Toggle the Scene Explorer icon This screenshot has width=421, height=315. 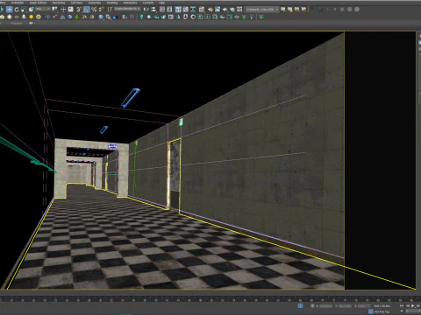point(161,10)
